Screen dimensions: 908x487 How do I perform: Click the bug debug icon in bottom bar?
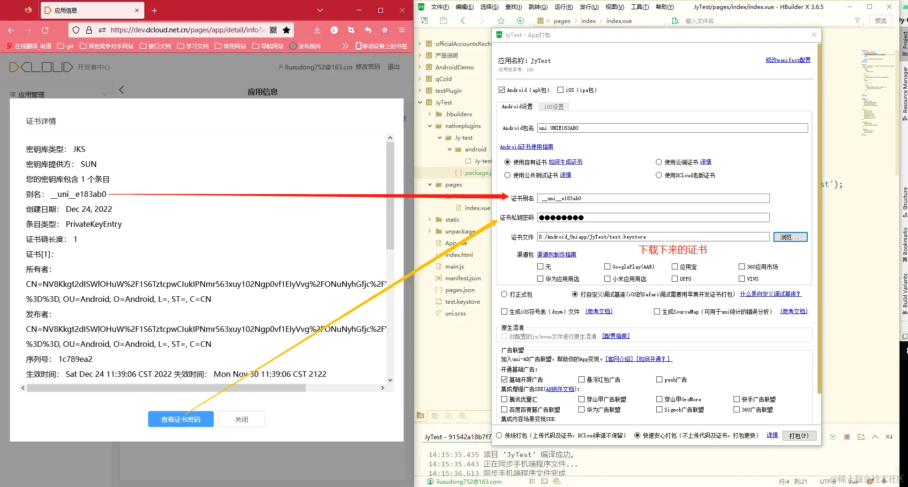click(435, 416)
